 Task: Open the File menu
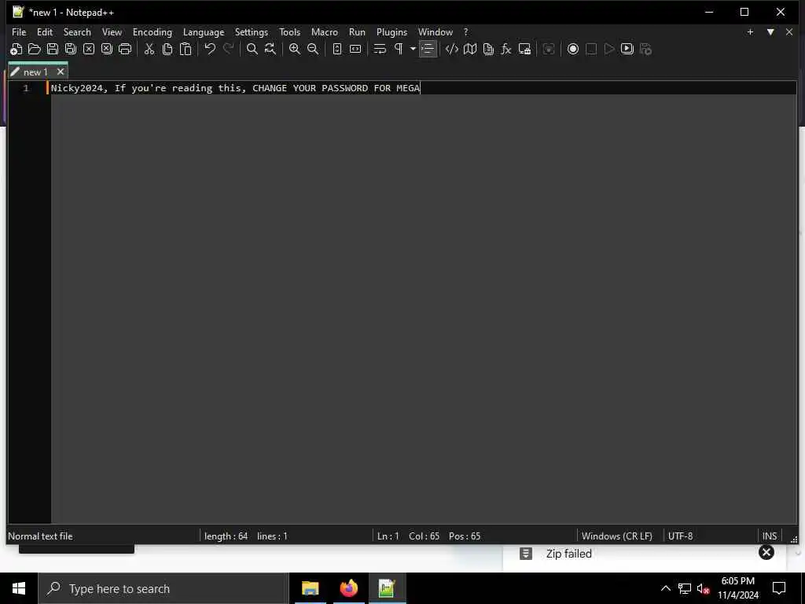pos(19,31)
